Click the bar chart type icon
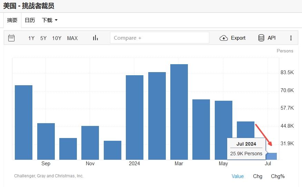The width and height of the screenshot is (302, 187). (95, 38)
